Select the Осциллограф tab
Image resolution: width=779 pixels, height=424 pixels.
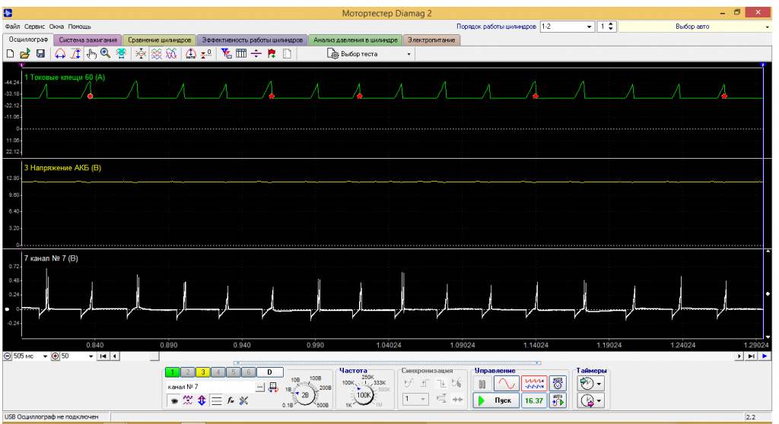(x=28, y=40)
